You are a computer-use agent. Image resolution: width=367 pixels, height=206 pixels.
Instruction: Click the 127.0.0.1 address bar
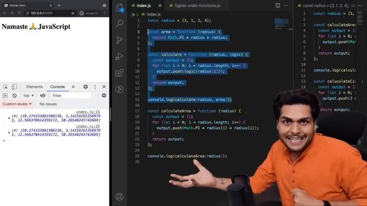tap(50, 13)
